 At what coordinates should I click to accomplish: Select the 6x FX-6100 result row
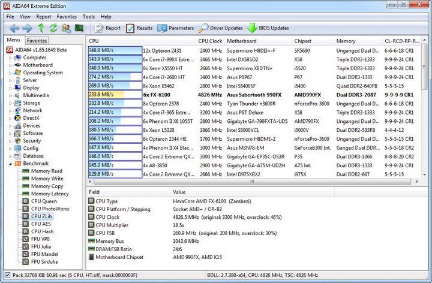[x=254, y=95]
